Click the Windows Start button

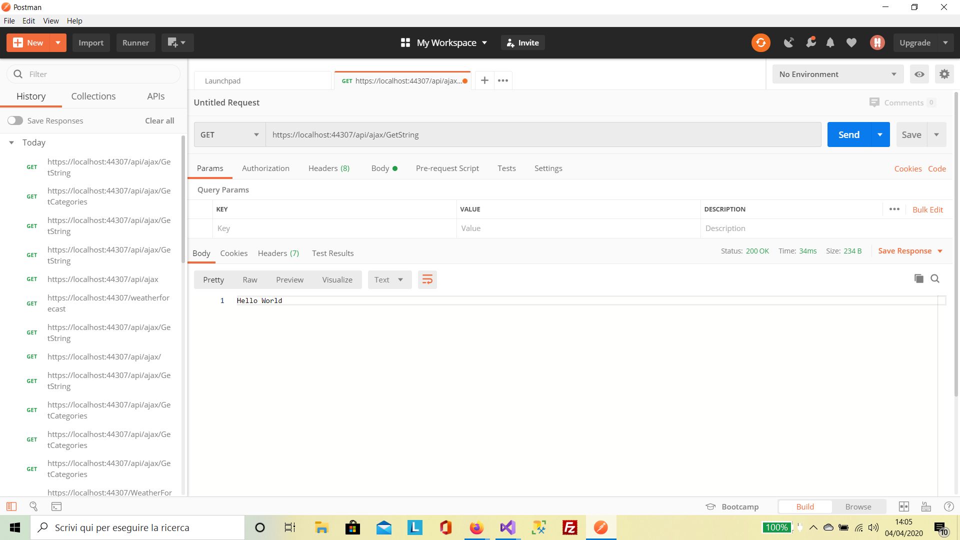point(15,527)
